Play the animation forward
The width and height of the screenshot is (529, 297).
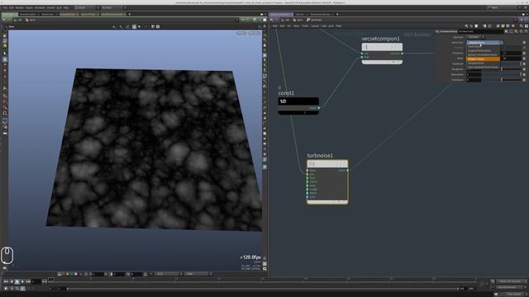22,281
